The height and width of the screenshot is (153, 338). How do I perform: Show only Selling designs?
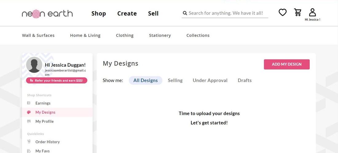click(x=175, y=80)
